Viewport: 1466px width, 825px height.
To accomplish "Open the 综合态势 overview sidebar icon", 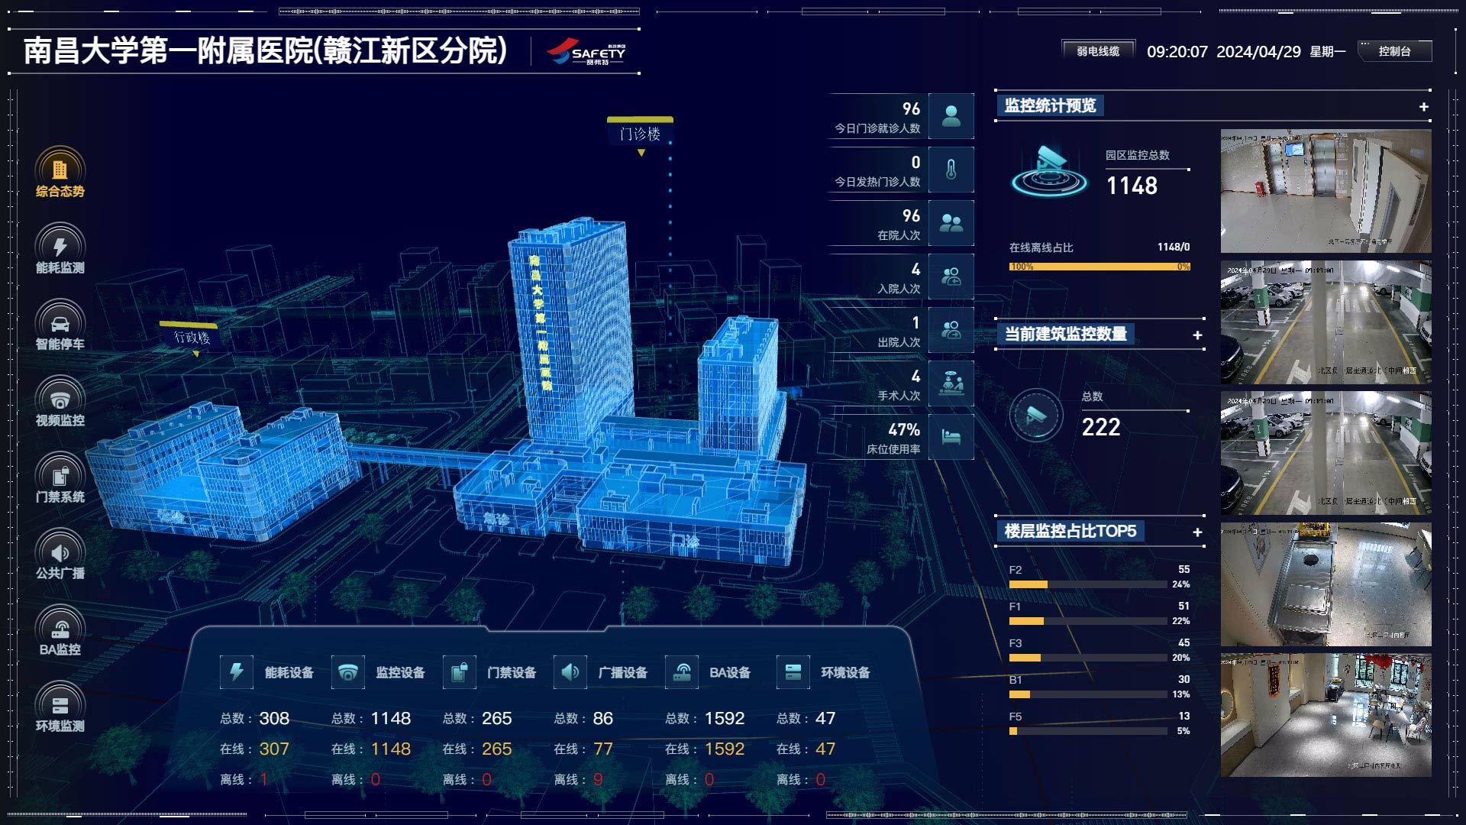I will (x=60, y=170).
